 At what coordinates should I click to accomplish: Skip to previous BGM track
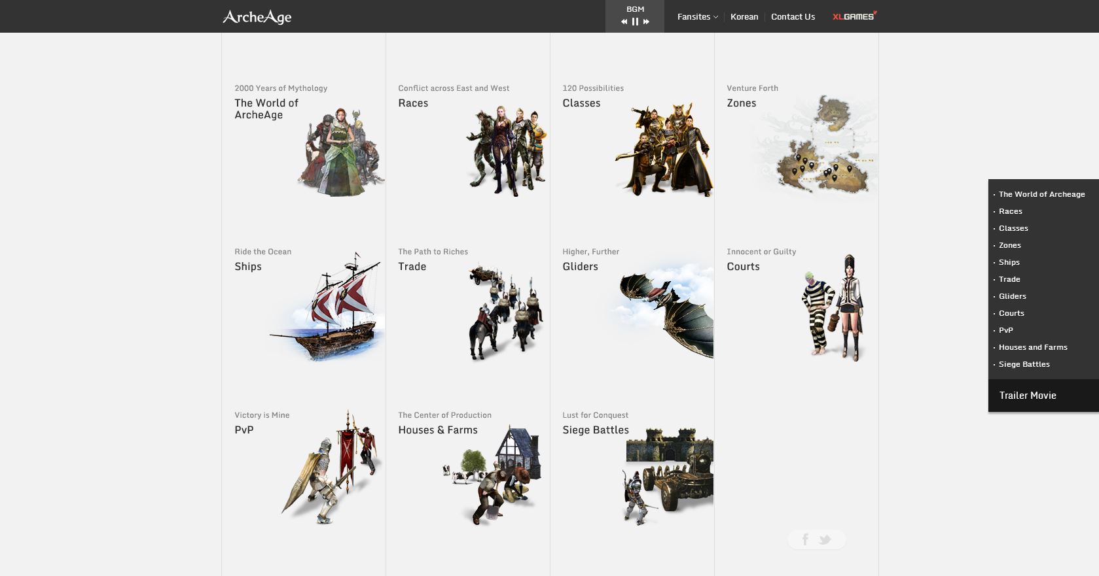point(624,22)
